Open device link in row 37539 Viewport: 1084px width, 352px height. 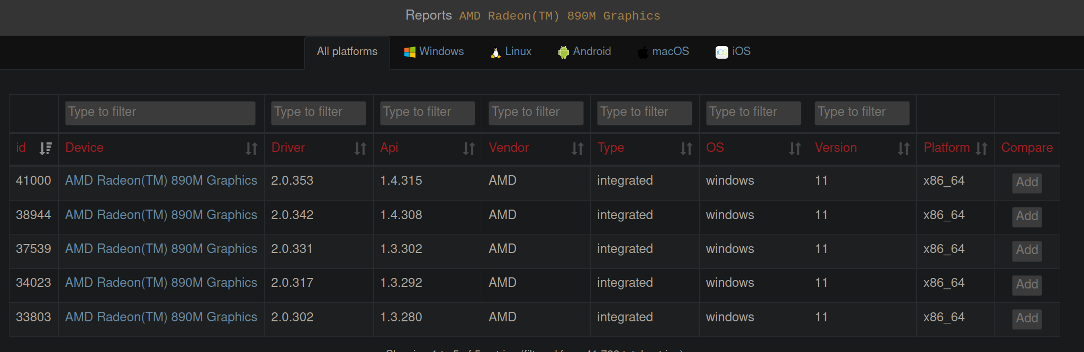click(x=161, y=249)
